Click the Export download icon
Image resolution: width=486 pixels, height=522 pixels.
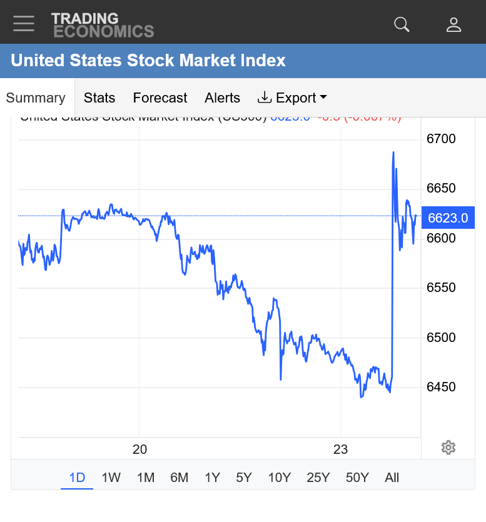tap(265, 98)
